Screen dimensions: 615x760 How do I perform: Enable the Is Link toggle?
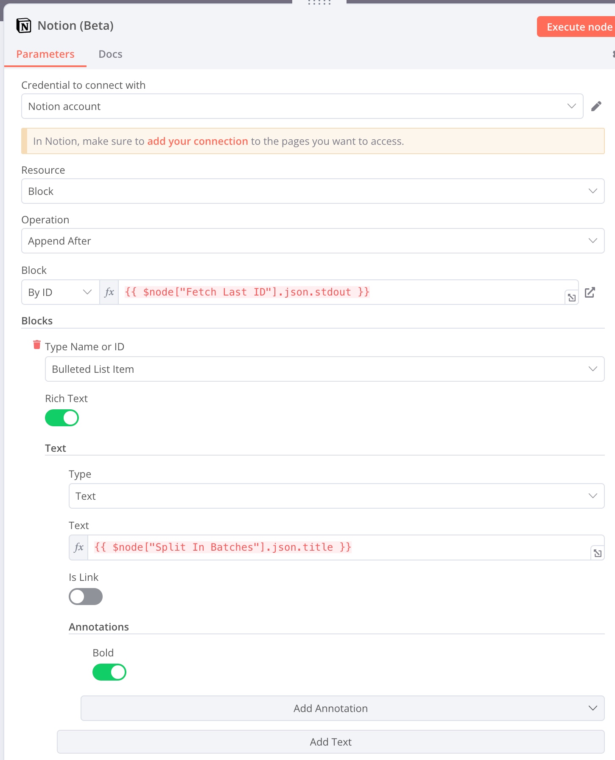point(86,597)
